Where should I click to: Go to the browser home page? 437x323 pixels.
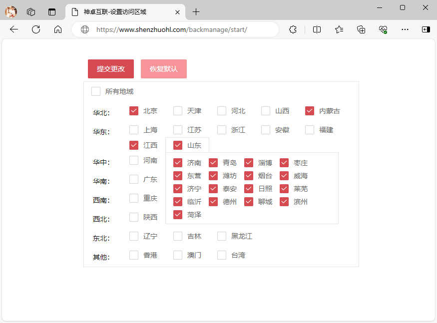click(58, 29)
